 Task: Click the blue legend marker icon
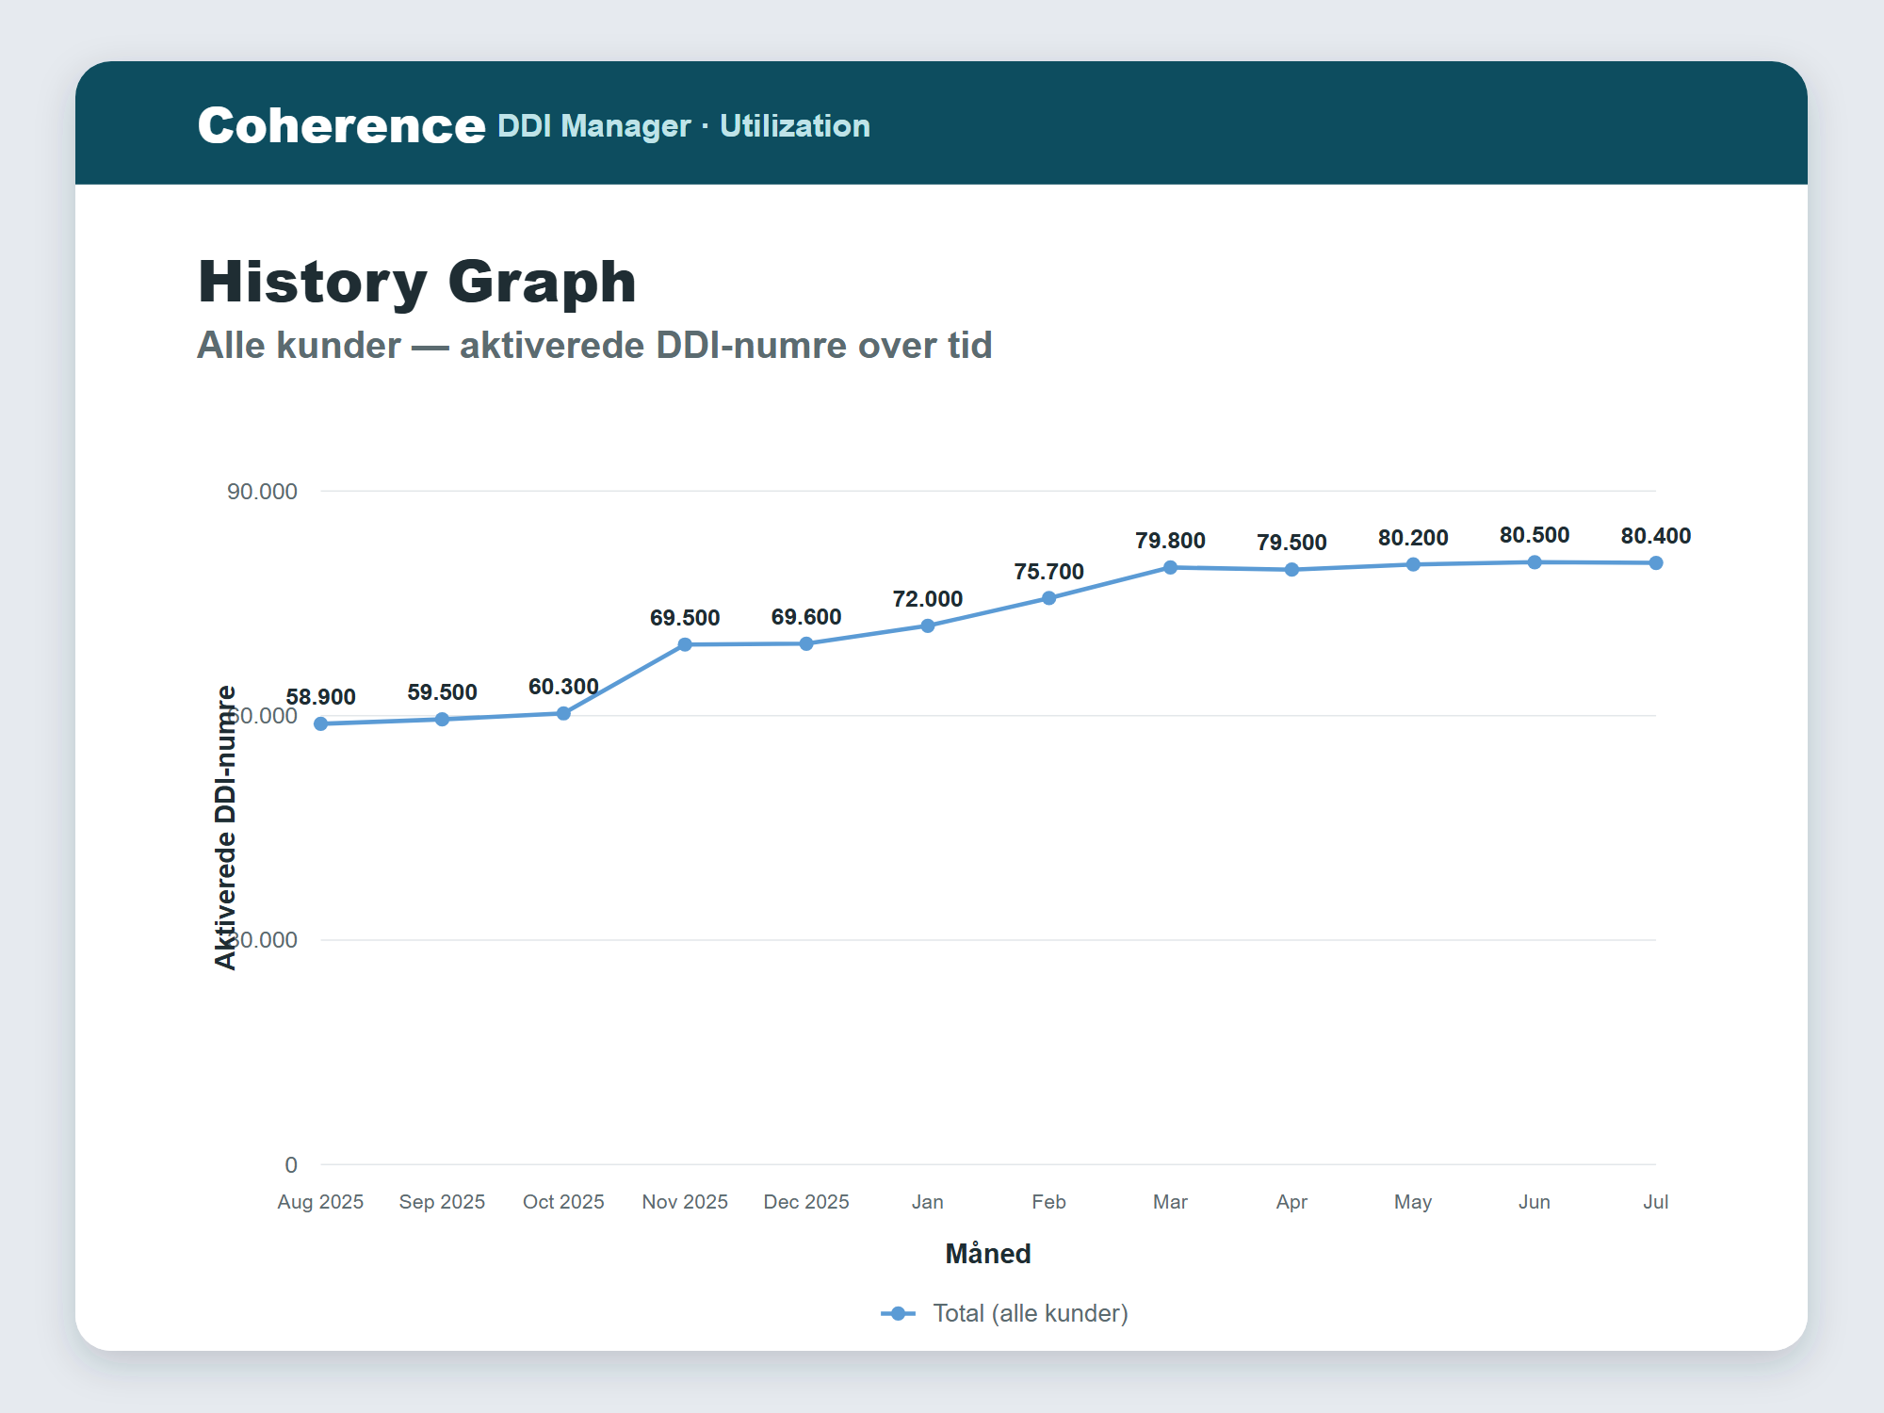click(898, 1313)
